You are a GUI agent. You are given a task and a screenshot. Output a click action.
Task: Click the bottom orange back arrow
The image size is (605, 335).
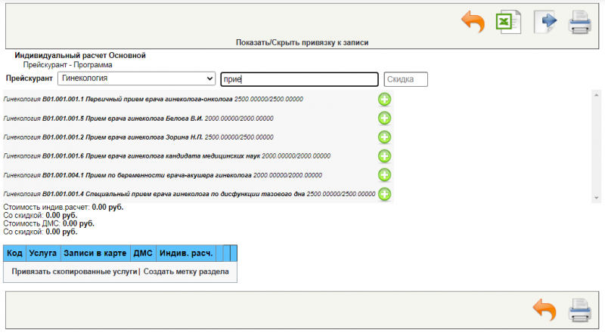(544, 309)
